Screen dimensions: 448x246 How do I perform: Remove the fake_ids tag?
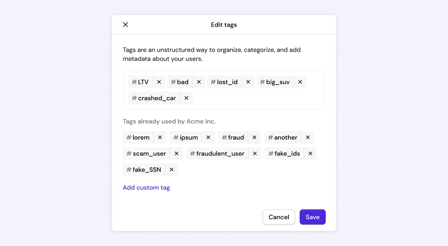[x=310, y=153]
